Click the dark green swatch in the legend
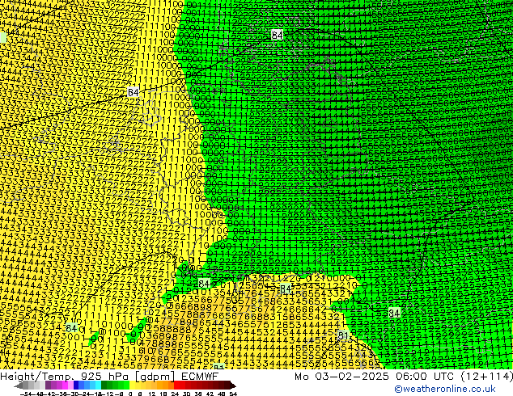Image resolution: width=513 pixels, height=396 pixels. (x=104, y=385)
